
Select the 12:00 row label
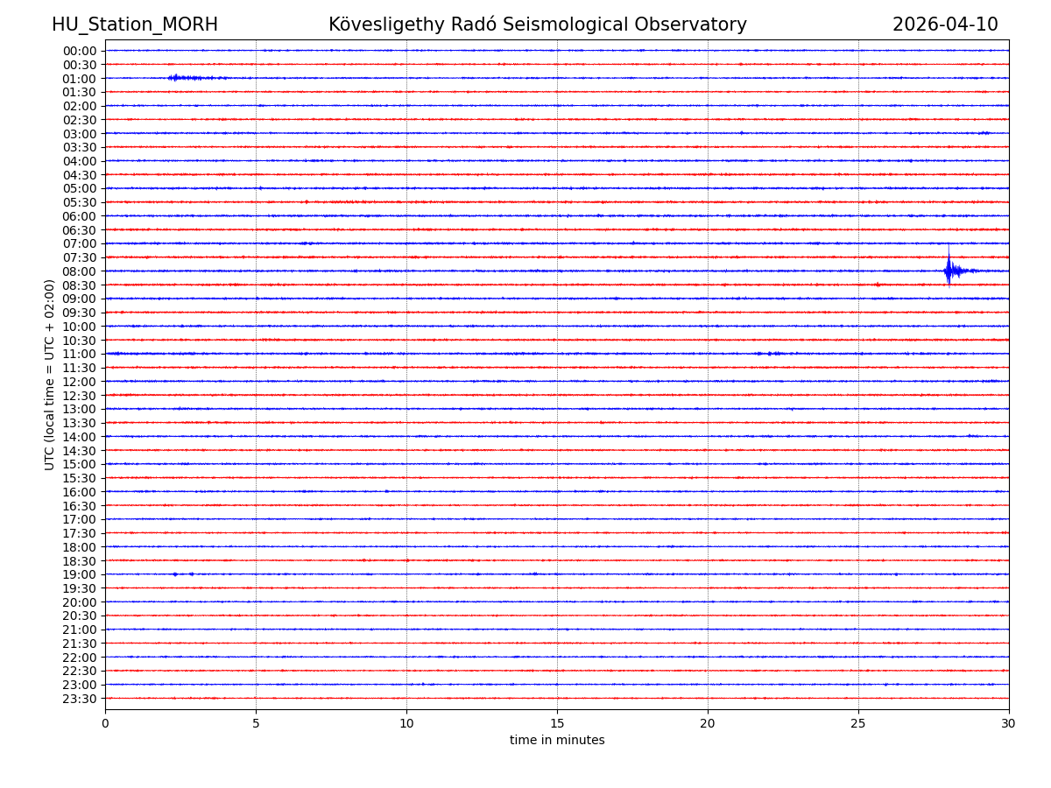(80, 382)
